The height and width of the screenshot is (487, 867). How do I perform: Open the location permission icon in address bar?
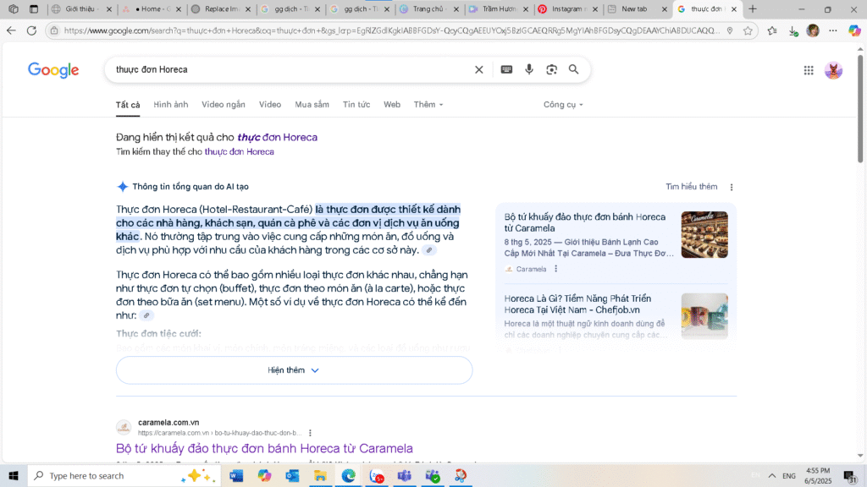click(x=730, y=31)
